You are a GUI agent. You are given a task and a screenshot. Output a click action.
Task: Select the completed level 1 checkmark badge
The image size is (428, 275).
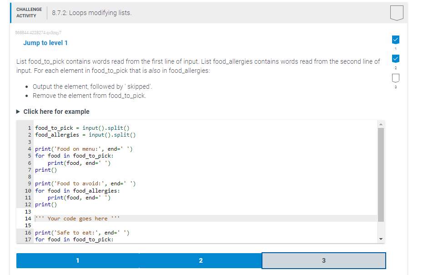click(396, 40)
